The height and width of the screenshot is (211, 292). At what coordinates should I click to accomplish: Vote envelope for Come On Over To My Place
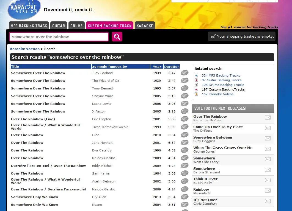click(268, 128)
